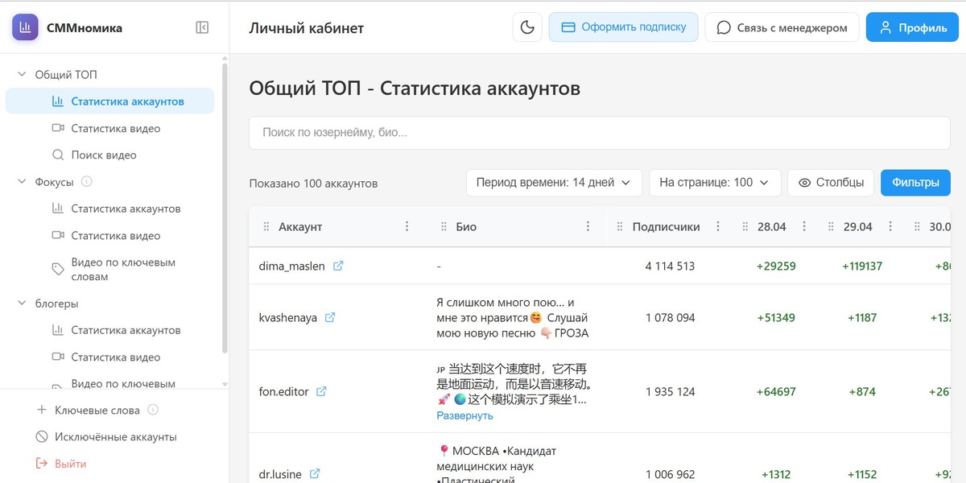Click drag handle of 29.04 column

coord(831,227)
